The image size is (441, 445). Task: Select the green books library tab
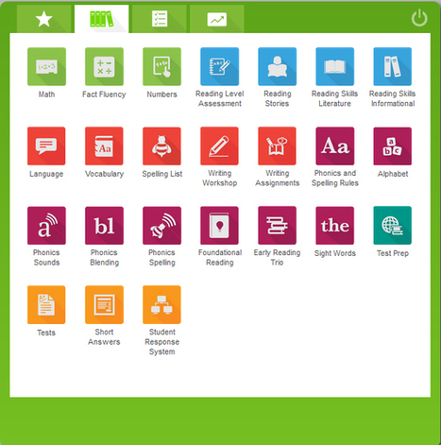pyautogui.click(x=101, y=19)
